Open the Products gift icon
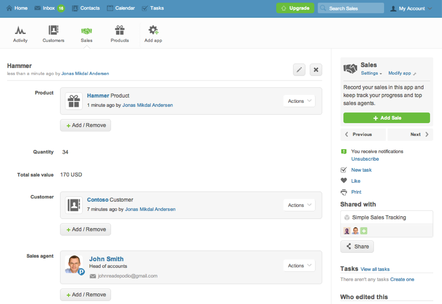 (x=119, y=31)
